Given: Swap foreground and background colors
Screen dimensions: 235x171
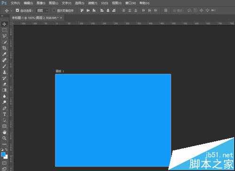Looking at the screenshot, I should click(6, 149).
